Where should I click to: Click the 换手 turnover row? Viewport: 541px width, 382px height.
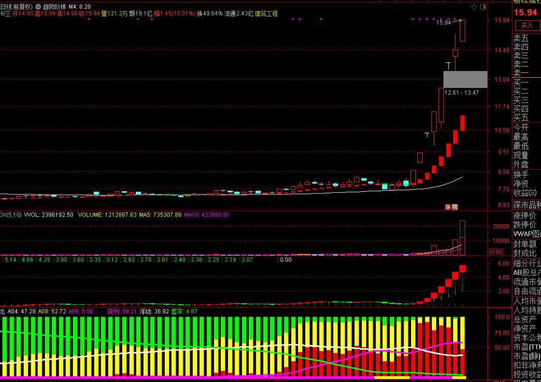pyautogui.click(x=521, y=174)
